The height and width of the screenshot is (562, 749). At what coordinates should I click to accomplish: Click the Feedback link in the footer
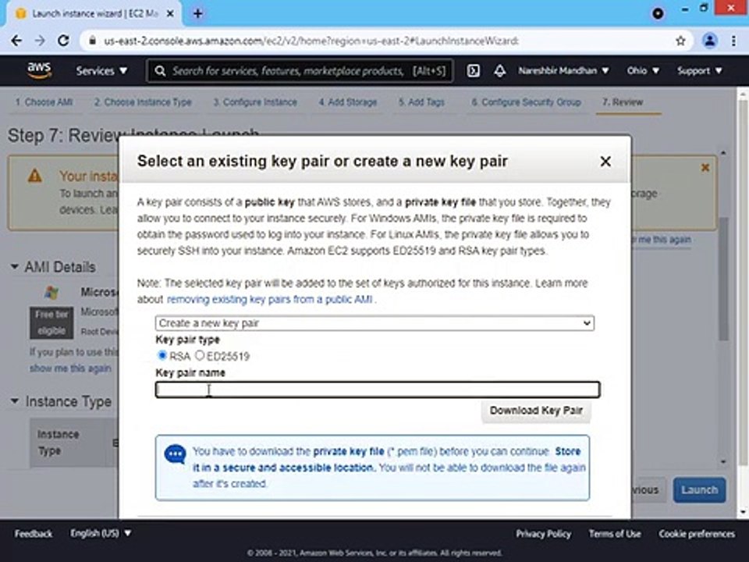pos(34,533)
